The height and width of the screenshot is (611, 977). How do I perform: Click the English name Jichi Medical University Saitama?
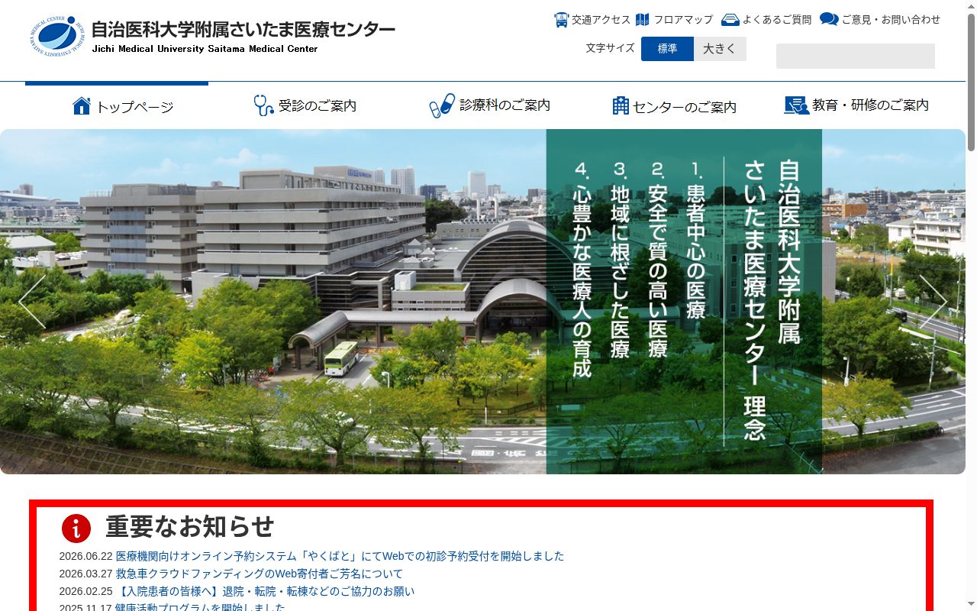[205, 49]
